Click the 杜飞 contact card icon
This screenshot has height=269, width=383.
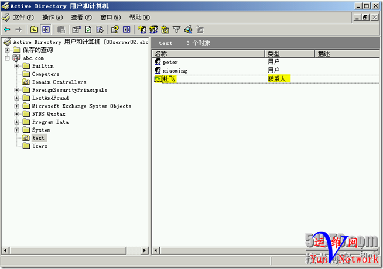[158, 79]
